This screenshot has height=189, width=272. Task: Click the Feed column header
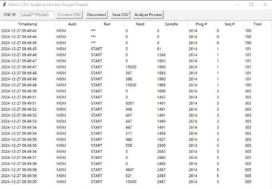140,24
